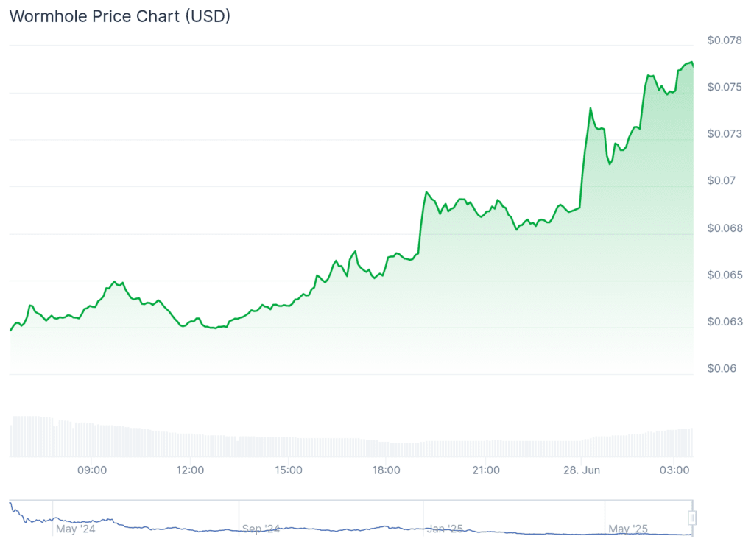Click the May '24 label in navigator
This screenshot has height=550, width=754.
[x=77, y=529]
